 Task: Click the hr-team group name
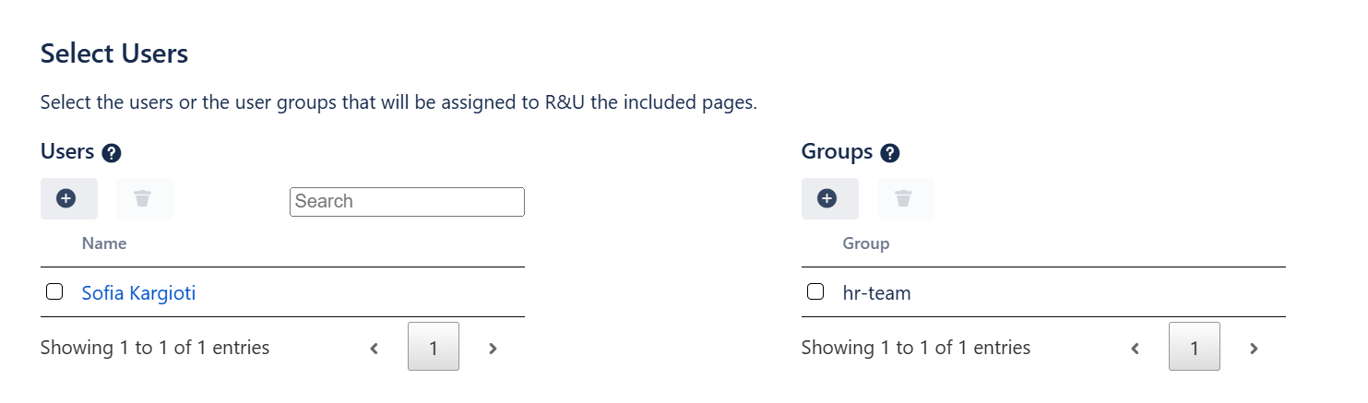[x=876, y=293]
